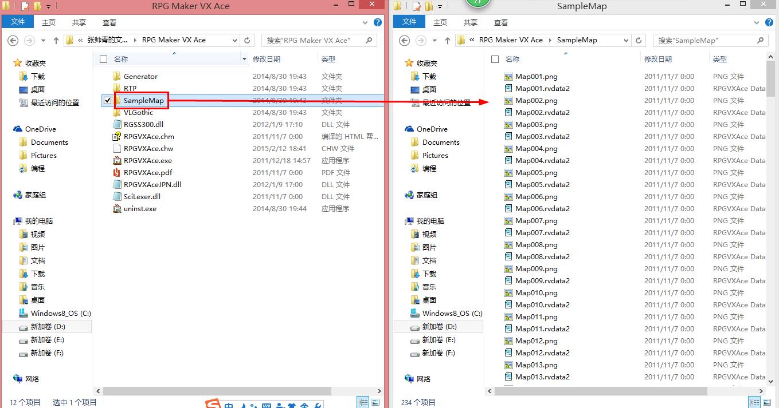Image resolution: width=779 pixels, height=408 pixels.
Task: Open Help in RPG Maker VX Ace window
Action: (x=378, y=22)
